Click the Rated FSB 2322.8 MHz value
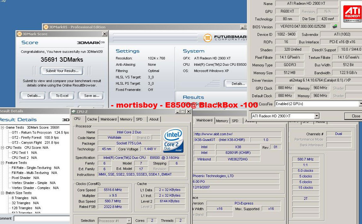Screen dimensions: 362x224 (x=113, y=207)
